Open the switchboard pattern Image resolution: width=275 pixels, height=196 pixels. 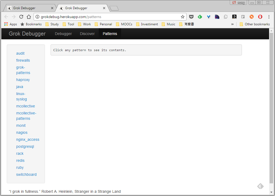26,174
